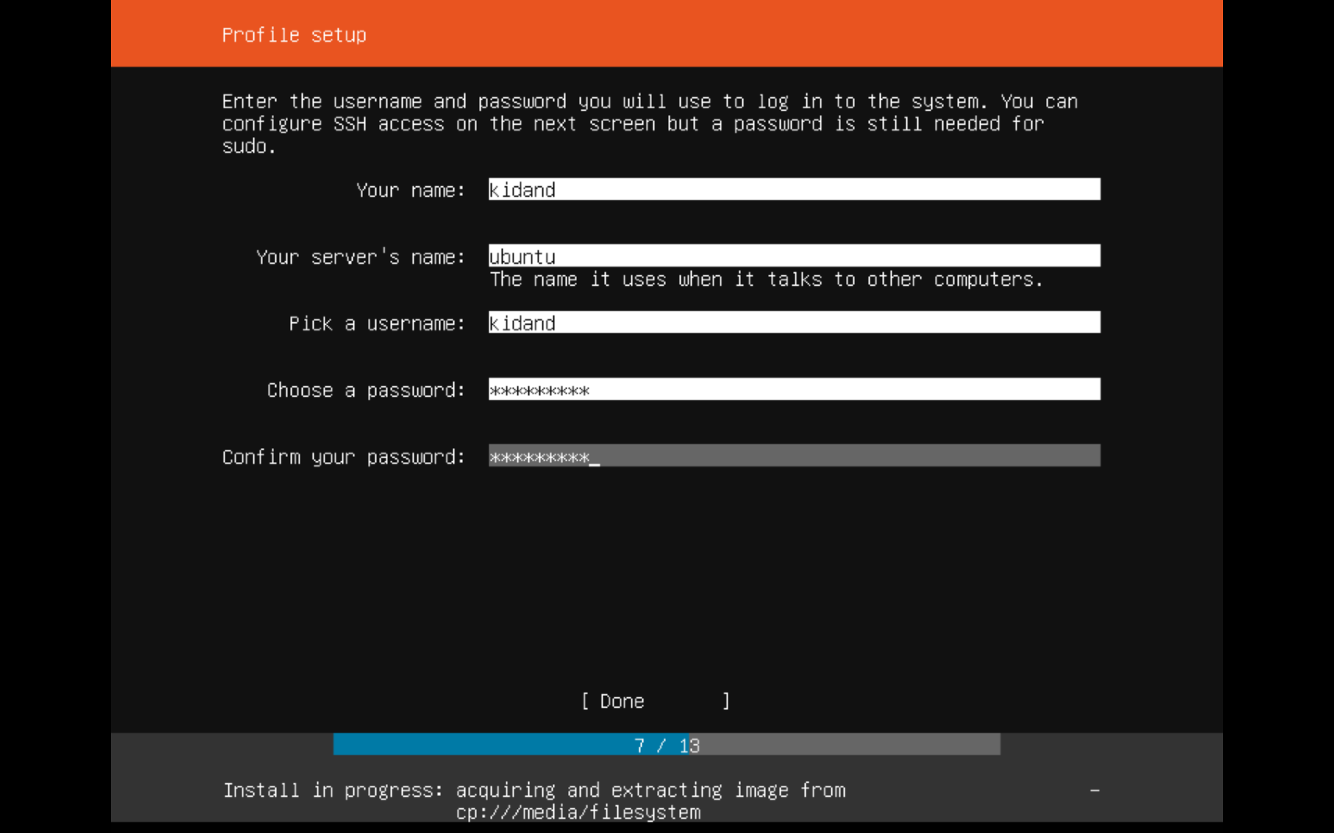1334x833 pixels.
Task: Click the 'Confirm your password:' label
Action: (344, 457)
